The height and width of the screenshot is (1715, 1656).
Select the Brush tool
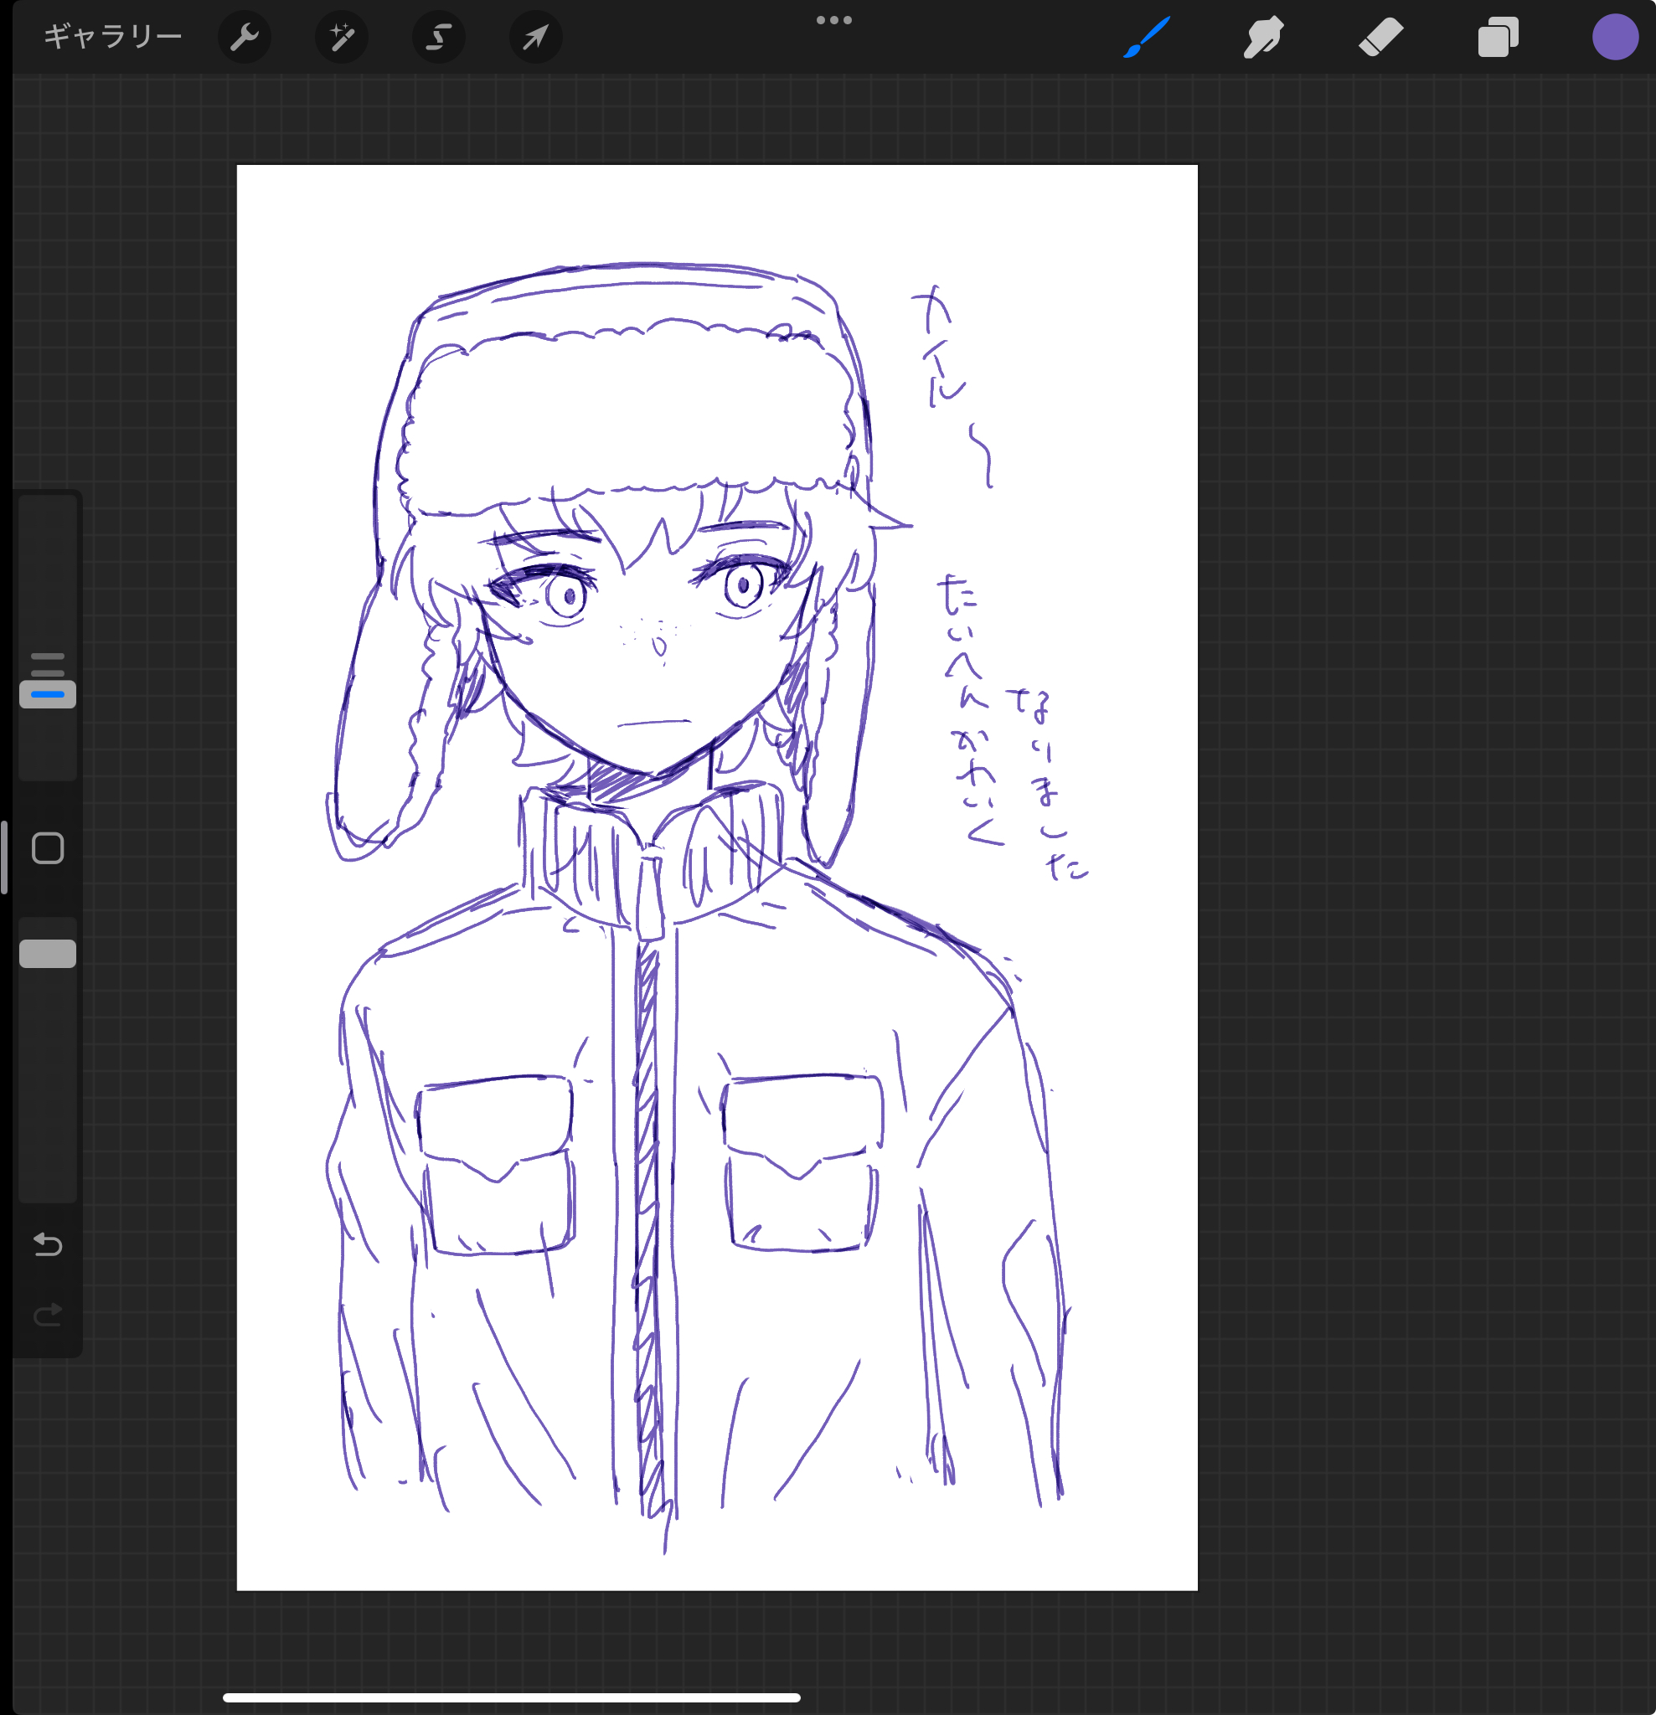(1147, 37)
